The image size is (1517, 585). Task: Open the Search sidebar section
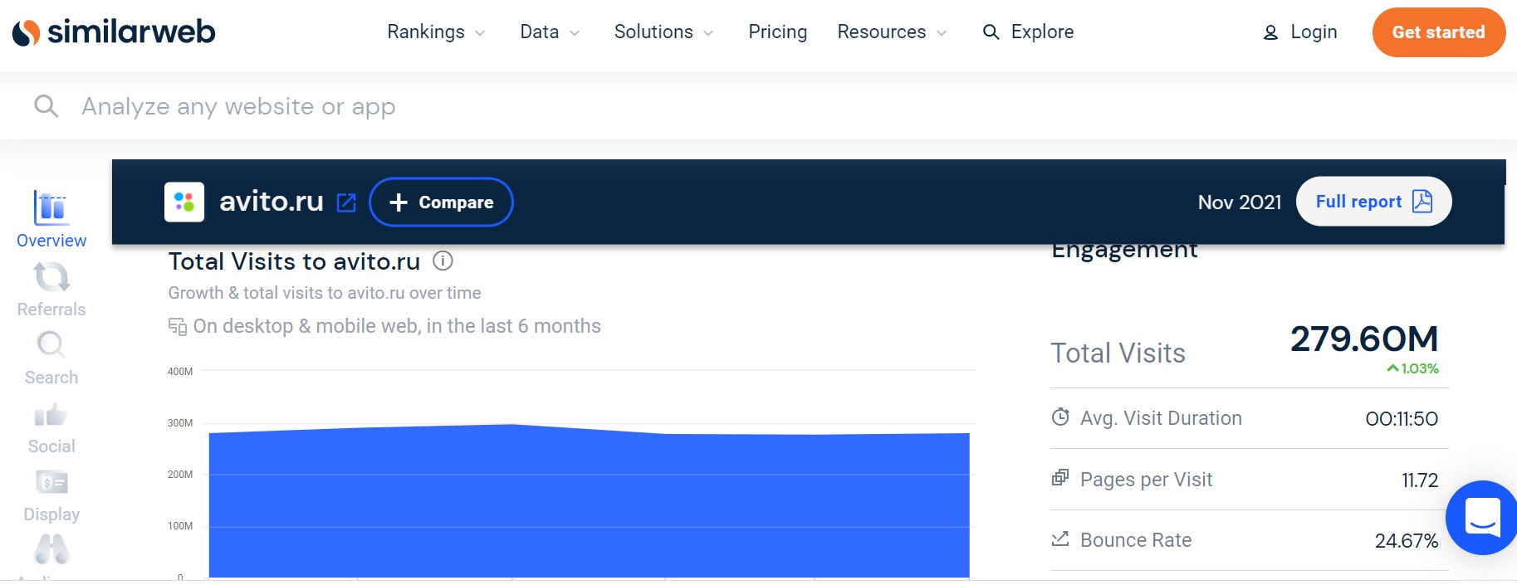[51, 358]
